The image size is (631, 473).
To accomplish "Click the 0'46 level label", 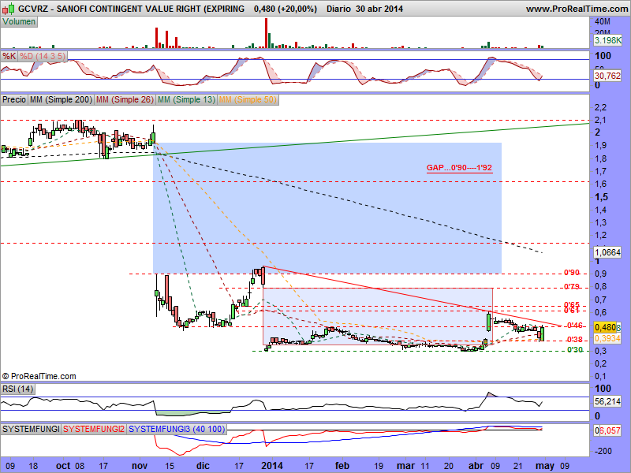I will coord(574,326).
